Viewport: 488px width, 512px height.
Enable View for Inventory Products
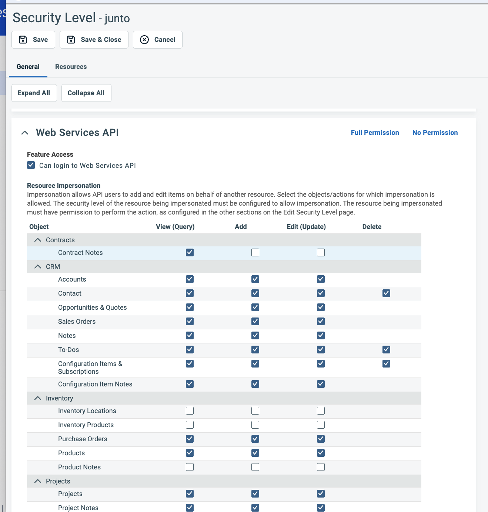click(x=190, y=425)
